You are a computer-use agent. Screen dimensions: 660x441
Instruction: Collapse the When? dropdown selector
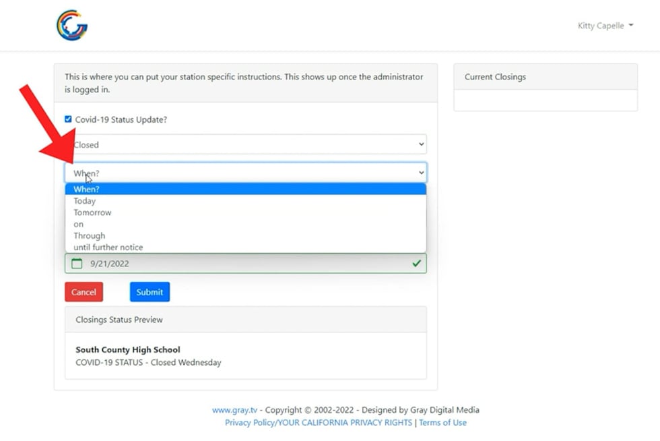pyautogui.click(x=245, y=173)
